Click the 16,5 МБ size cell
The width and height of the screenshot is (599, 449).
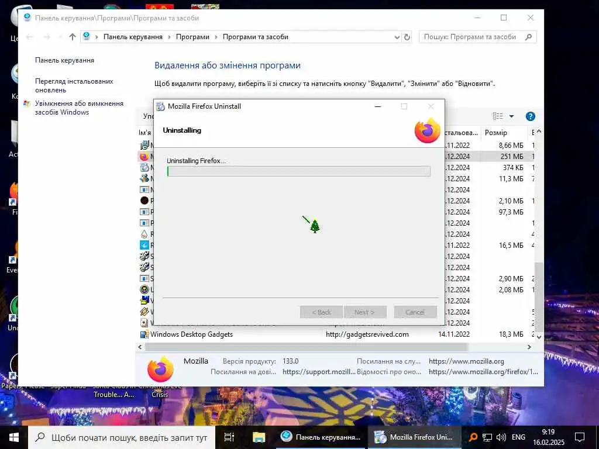(x=511, y=246)
